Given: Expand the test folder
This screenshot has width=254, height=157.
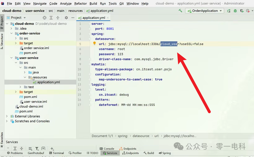Looking at the screenshot, I should [x=20, y=87].
